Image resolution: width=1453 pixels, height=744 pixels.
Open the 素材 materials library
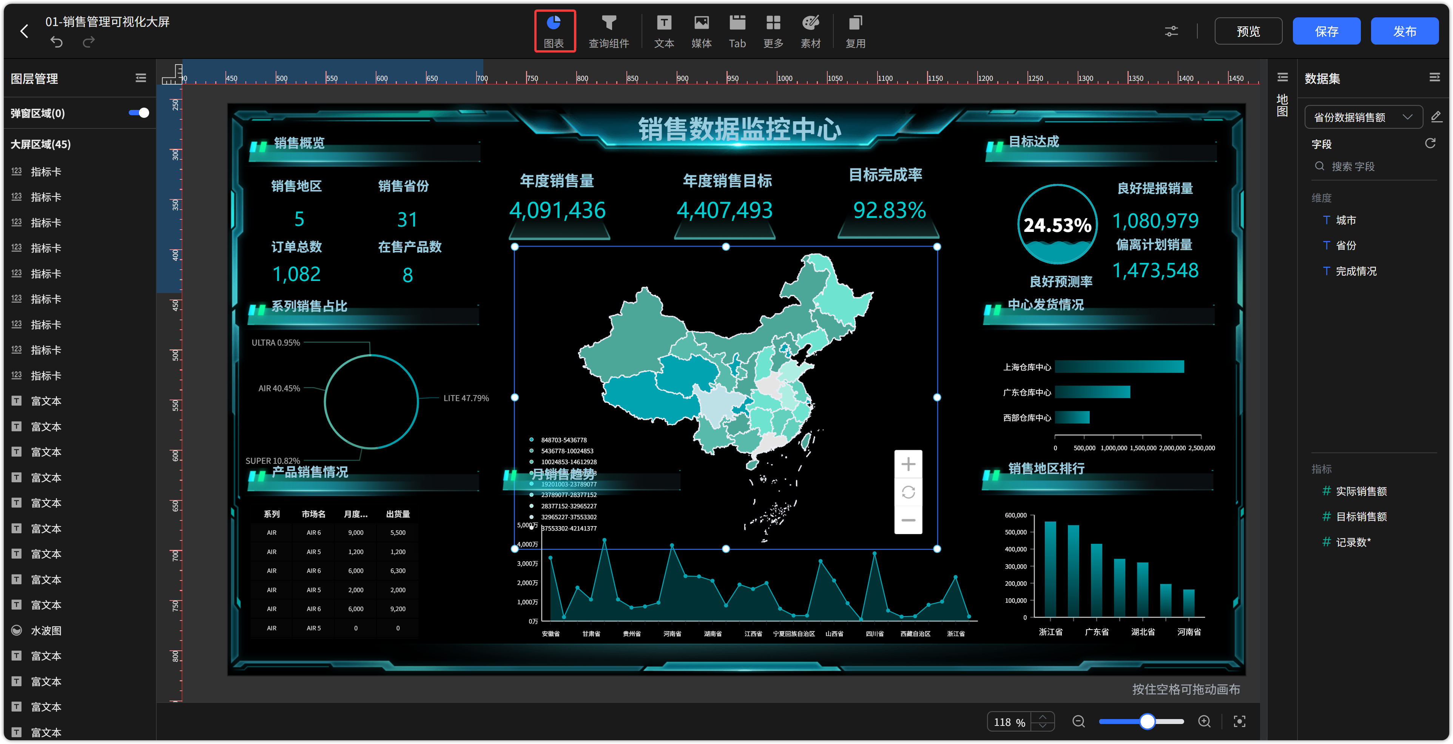pyautogui.click(x=811, y=31)
